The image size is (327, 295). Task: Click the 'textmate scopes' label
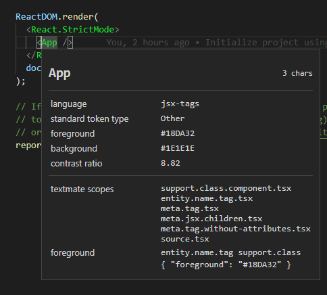pyautogui.click(x=82, y=189)
